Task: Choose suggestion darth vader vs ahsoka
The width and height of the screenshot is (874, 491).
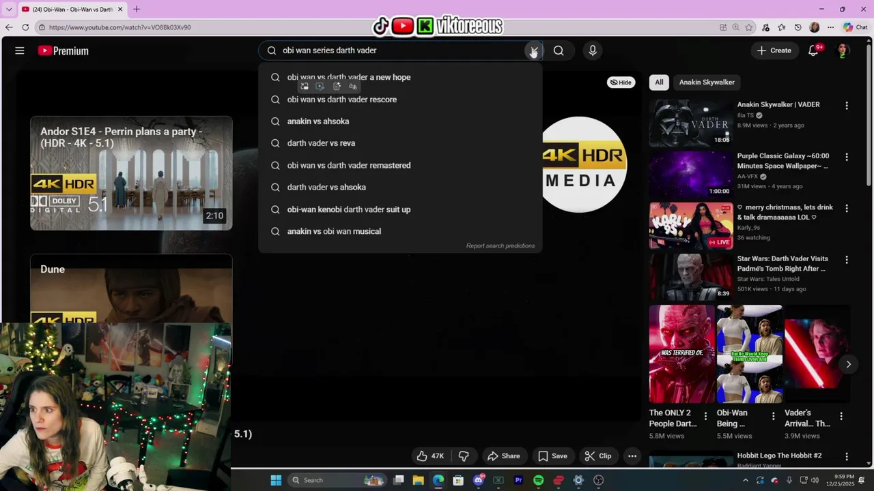Action: pos(400,187)
